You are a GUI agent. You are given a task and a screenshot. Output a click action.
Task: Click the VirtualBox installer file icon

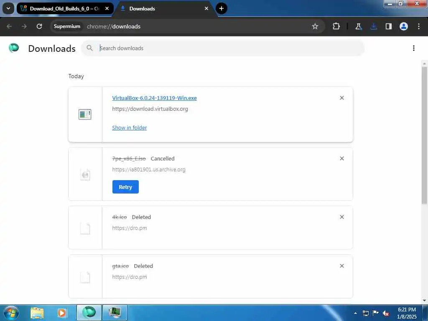(x=85, y=115)
